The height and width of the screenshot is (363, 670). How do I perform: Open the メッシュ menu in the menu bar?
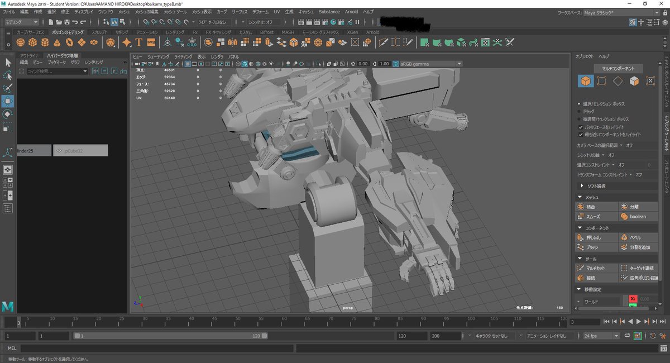pyautogui.click(x=124, y=11)
